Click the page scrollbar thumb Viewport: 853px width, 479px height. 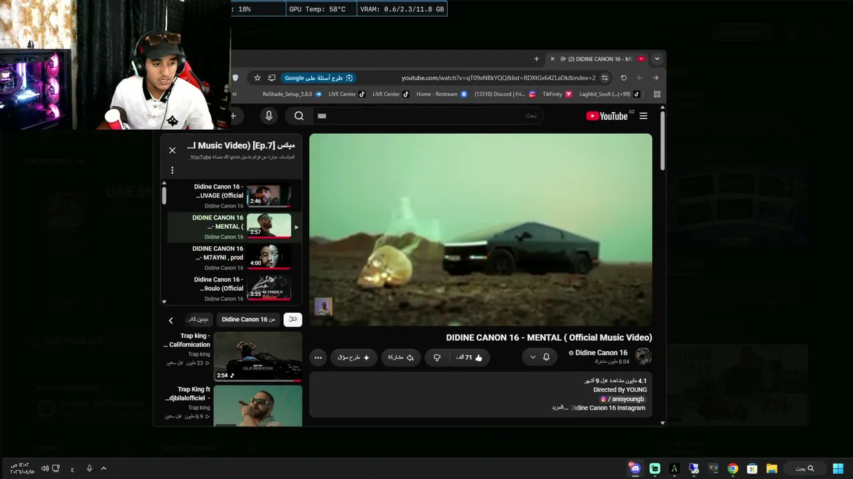pyautogui.click(x=662, y=140)
